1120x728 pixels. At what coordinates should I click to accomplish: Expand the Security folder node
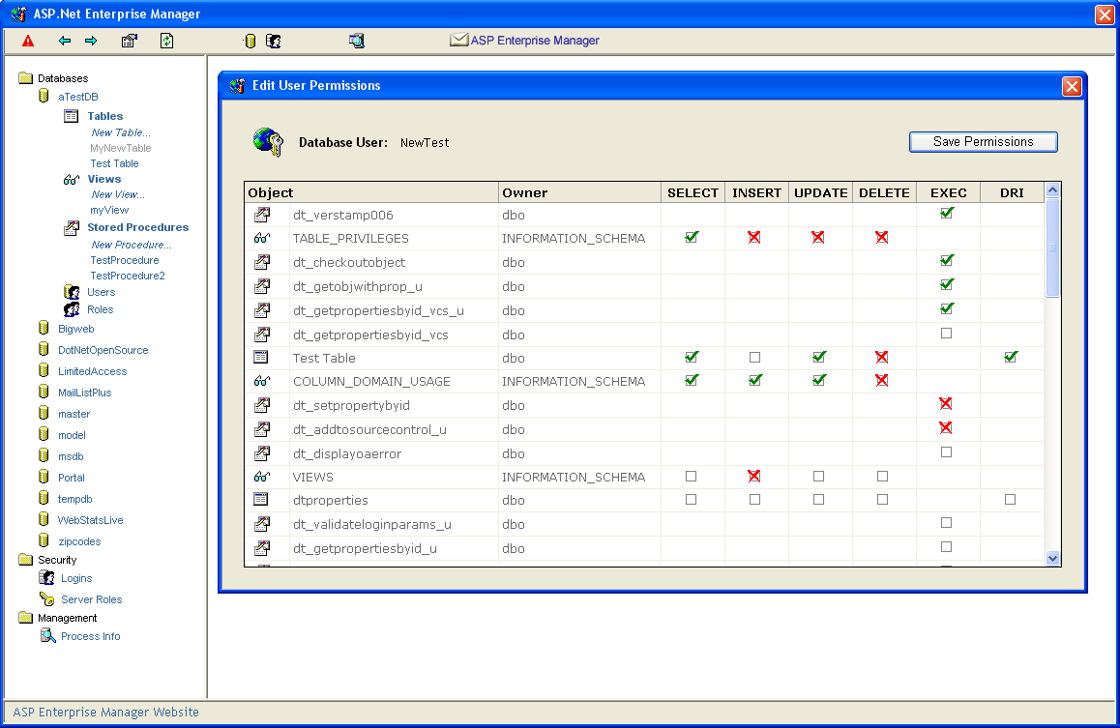[26, 560]
